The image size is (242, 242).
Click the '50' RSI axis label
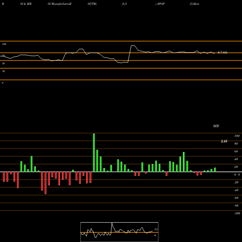point(3,63)
